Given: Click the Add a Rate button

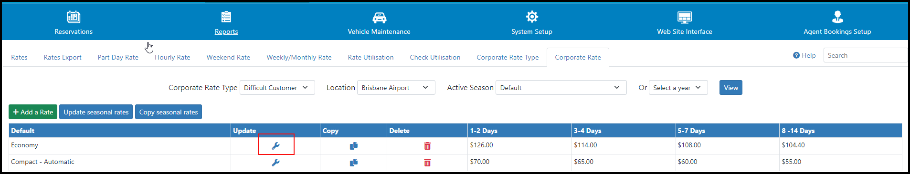Looking at the screenshot, I should pos(33,112).
